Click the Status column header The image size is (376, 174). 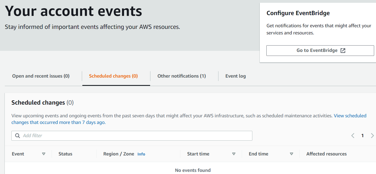pyautogui.click(x=65, y=154)
